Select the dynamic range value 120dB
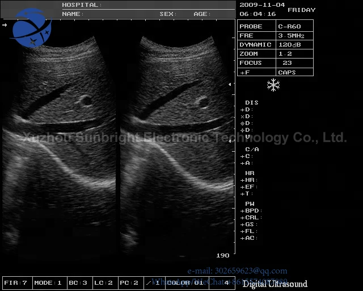 point(295,44)
